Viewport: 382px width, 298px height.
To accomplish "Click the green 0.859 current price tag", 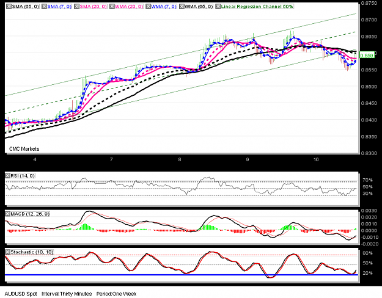I will [367, 56].
